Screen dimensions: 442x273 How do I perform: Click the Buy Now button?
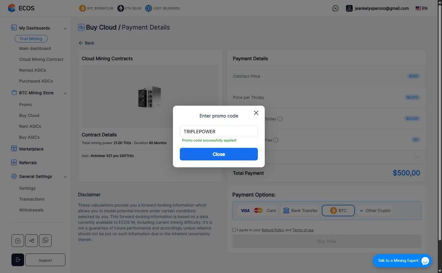(327, 241)
